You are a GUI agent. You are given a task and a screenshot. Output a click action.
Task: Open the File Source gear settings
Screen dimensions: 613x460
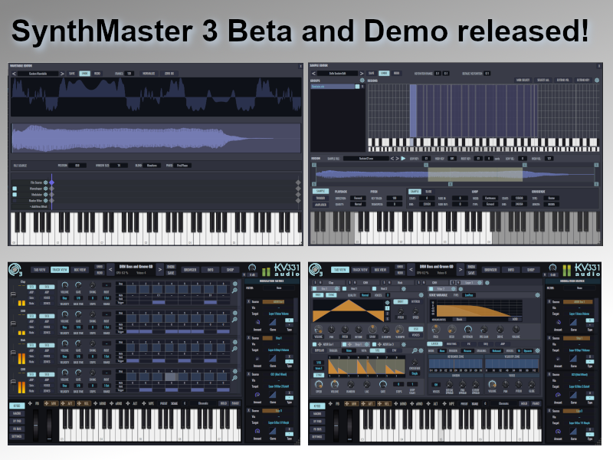pos(46,182)
